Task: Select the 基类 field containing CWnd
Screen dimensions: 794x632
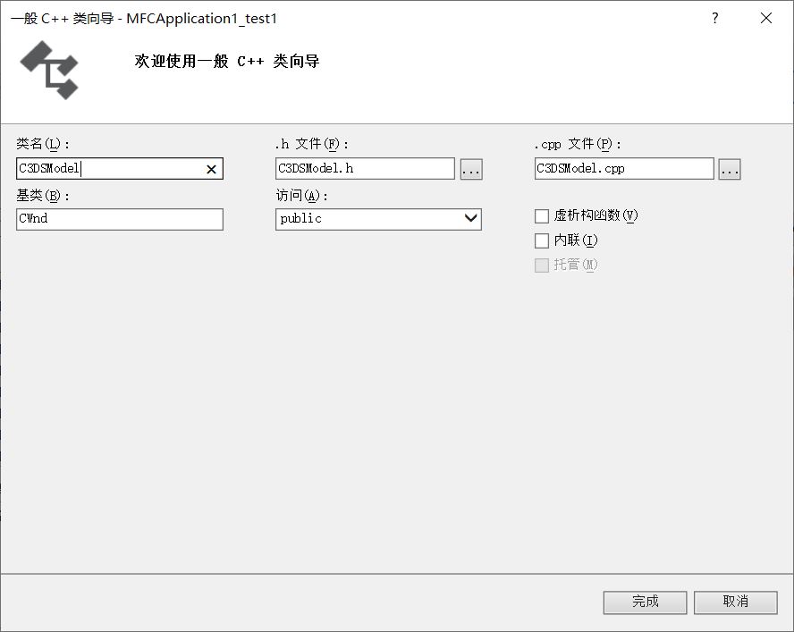Action: [x=119, y=219]
